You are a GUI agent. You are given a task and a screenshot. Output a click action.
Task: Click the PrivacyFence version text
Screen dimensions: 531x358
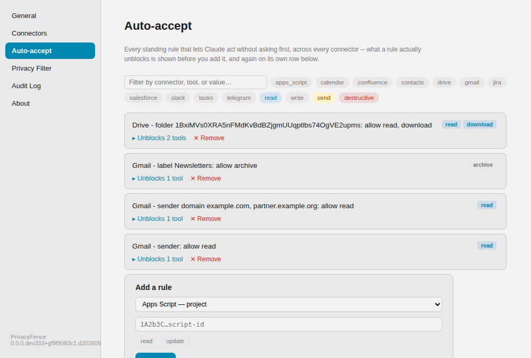[x=56, y=340]
